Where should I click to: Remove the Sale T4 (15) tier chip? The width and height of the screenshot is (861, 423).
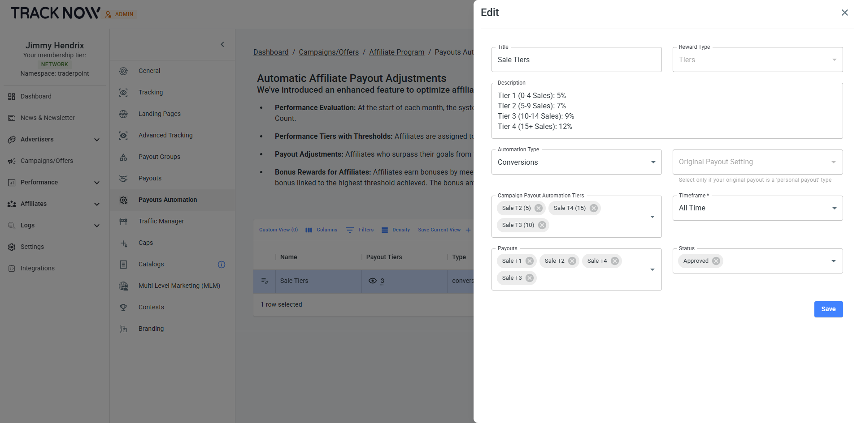pyautogui.click(x=594, y=208)
